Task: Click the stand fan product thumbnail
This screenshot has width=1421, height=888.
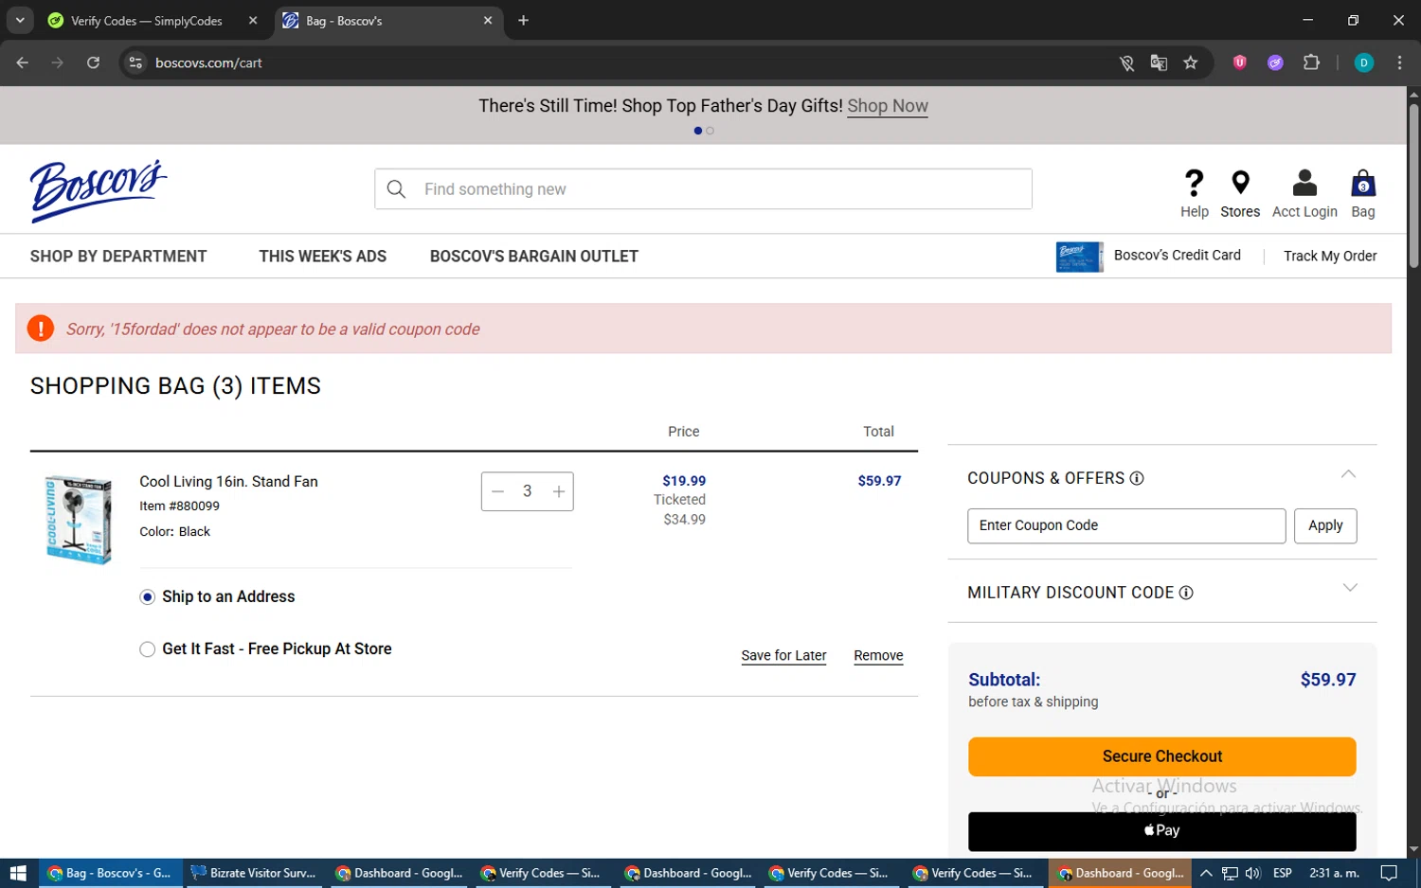Action: pos(78,520)
